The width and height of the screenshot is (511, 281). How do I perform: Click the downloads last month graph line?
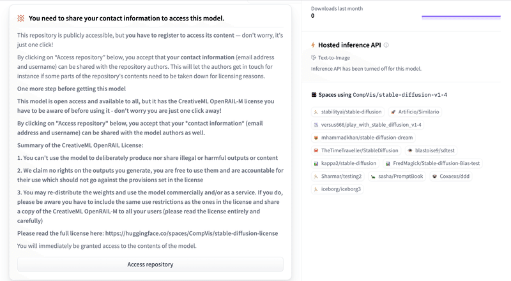461,17
